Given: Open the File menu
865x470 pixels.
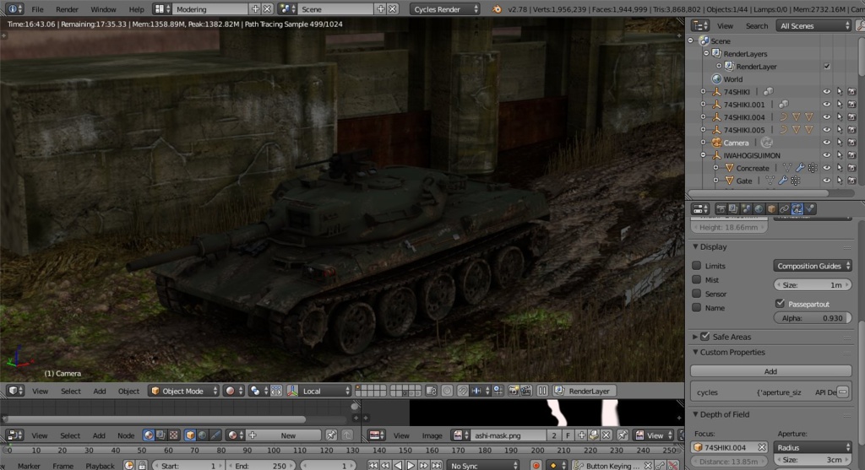Looking at the screenshot, I should point(37,9).
